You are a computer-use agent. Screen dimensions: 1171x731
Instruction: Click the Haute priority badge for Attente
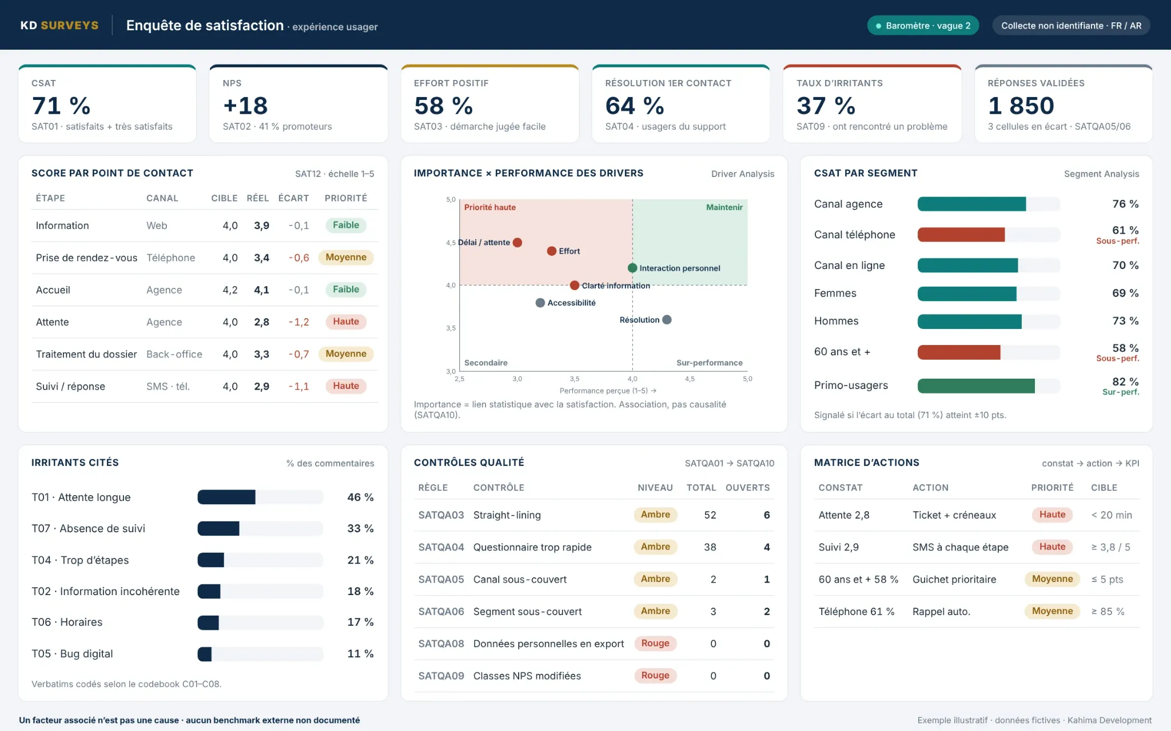tap(346, 322)
